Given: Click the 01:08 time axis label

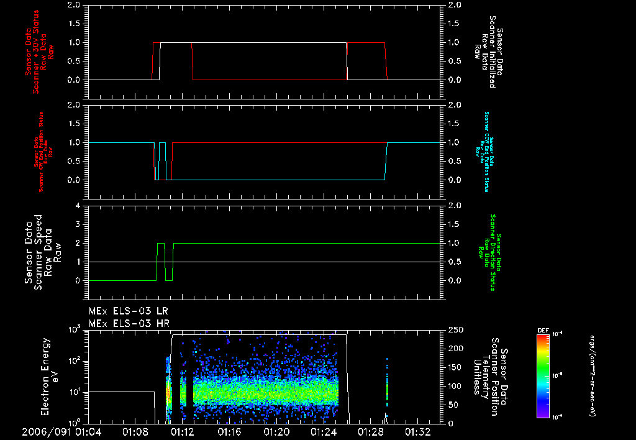Looking at the screenshot, I should pyautogui.click(x=135, y=432).
